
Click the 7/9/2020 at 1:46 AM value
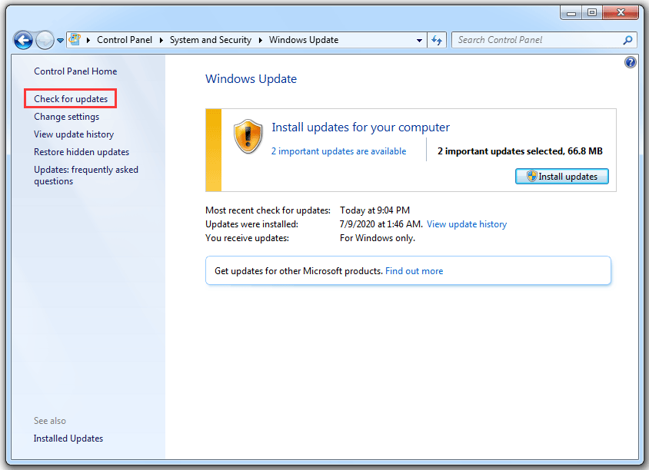coord(381,224)
